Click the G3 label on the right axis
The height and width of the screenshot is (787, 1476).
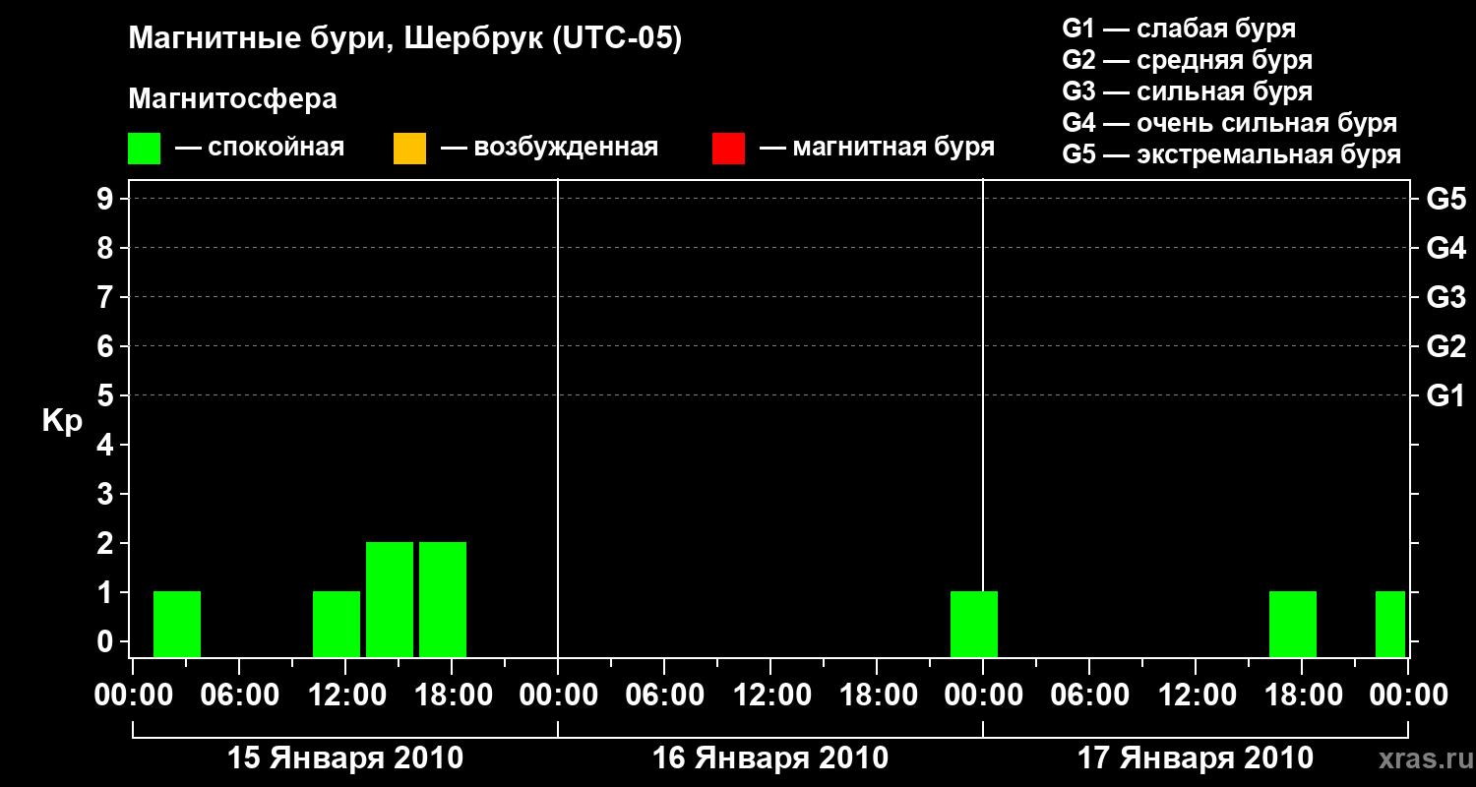tap(1445, 297)
